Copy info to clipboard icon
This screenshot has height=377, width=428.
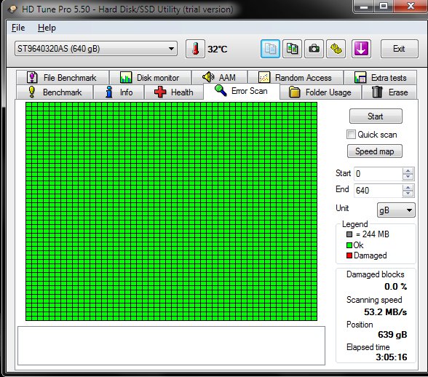pyautogui.click(x=270, y=49)
